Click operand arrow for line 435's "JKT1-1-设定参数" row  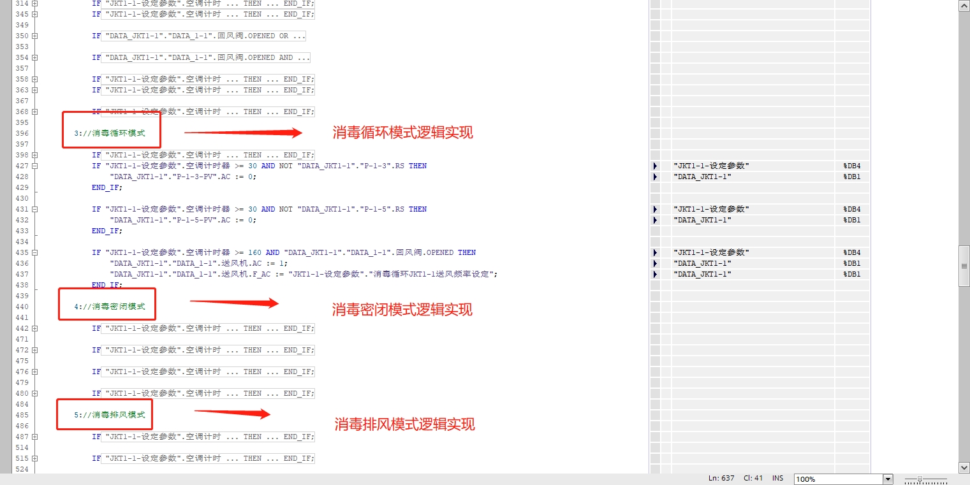[655, 252]
